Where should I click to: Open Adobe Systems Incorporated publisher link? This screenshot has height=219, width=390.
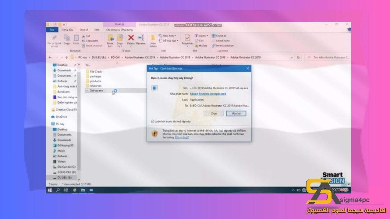pyautogui.click(x=208, y=94)
